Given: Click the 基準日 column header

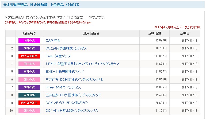Looking at the screenshot, I should (185, 33).
